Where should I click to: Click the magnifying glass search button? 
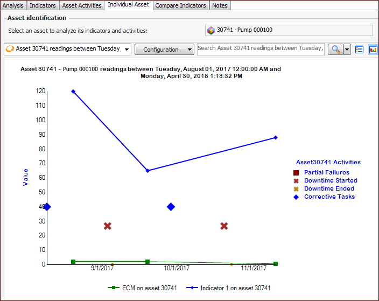tap(335, 50)
